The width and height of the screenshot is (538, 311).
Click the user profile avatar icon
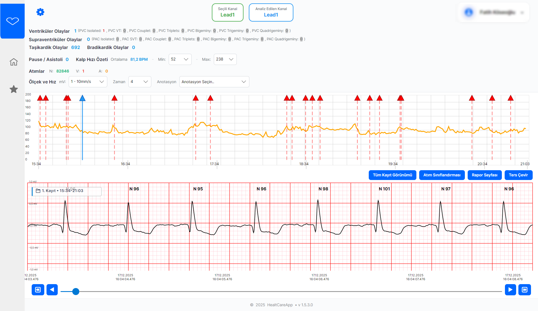pos(469,12)
